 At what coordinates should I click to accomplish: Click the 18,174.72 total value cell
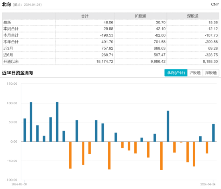[105, 61]
